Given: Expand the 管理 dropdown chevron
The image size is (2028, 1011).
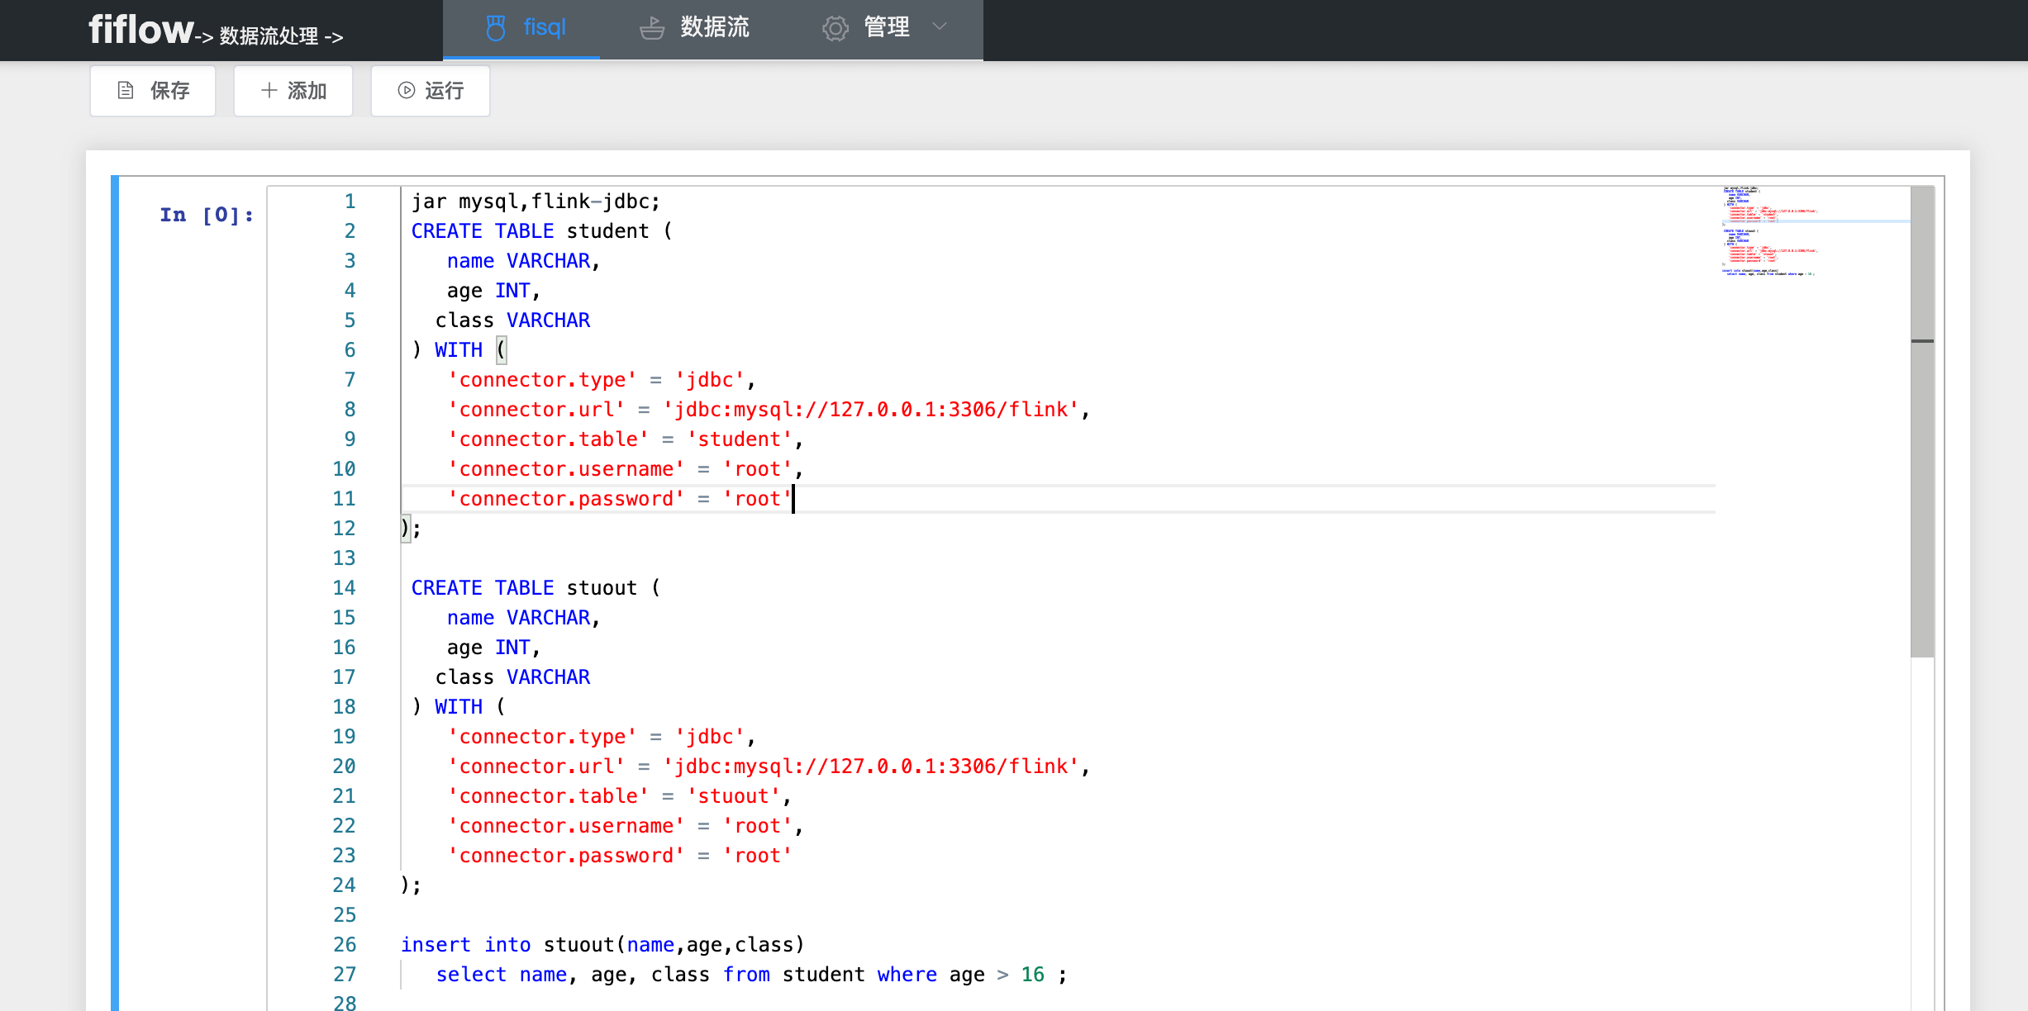Looking at the screenshot, I should pos(939,26).
